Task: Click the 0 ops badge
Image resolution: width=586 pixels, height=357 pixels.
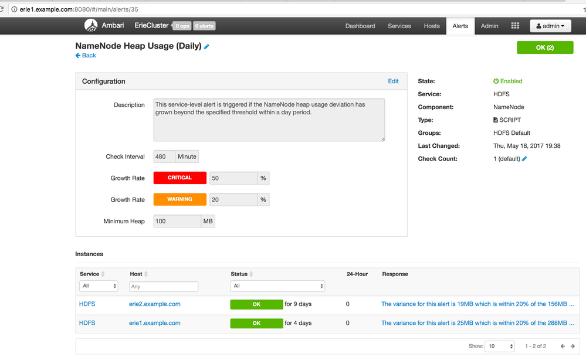Action: pos(182,26)
